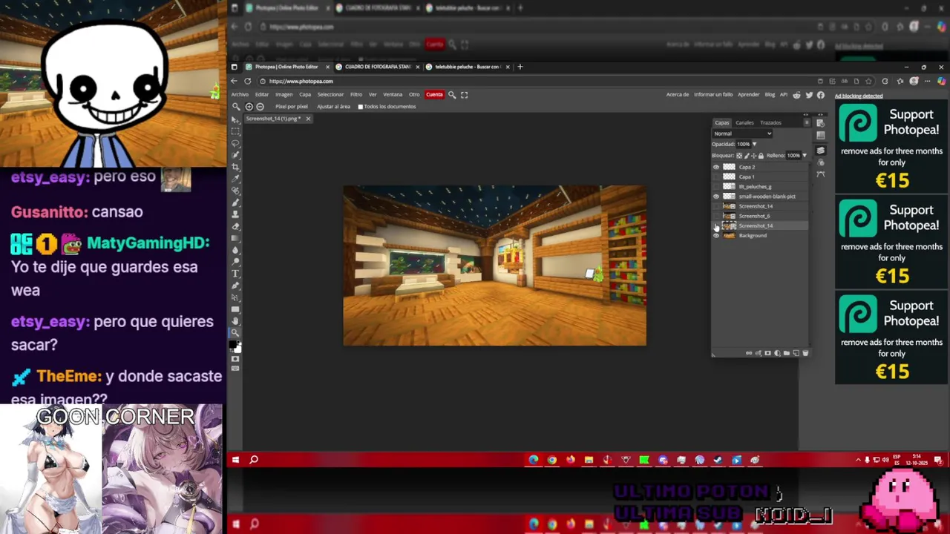Select the Rectangle shape tool
950x534 pixels.
tap(235, 309)
